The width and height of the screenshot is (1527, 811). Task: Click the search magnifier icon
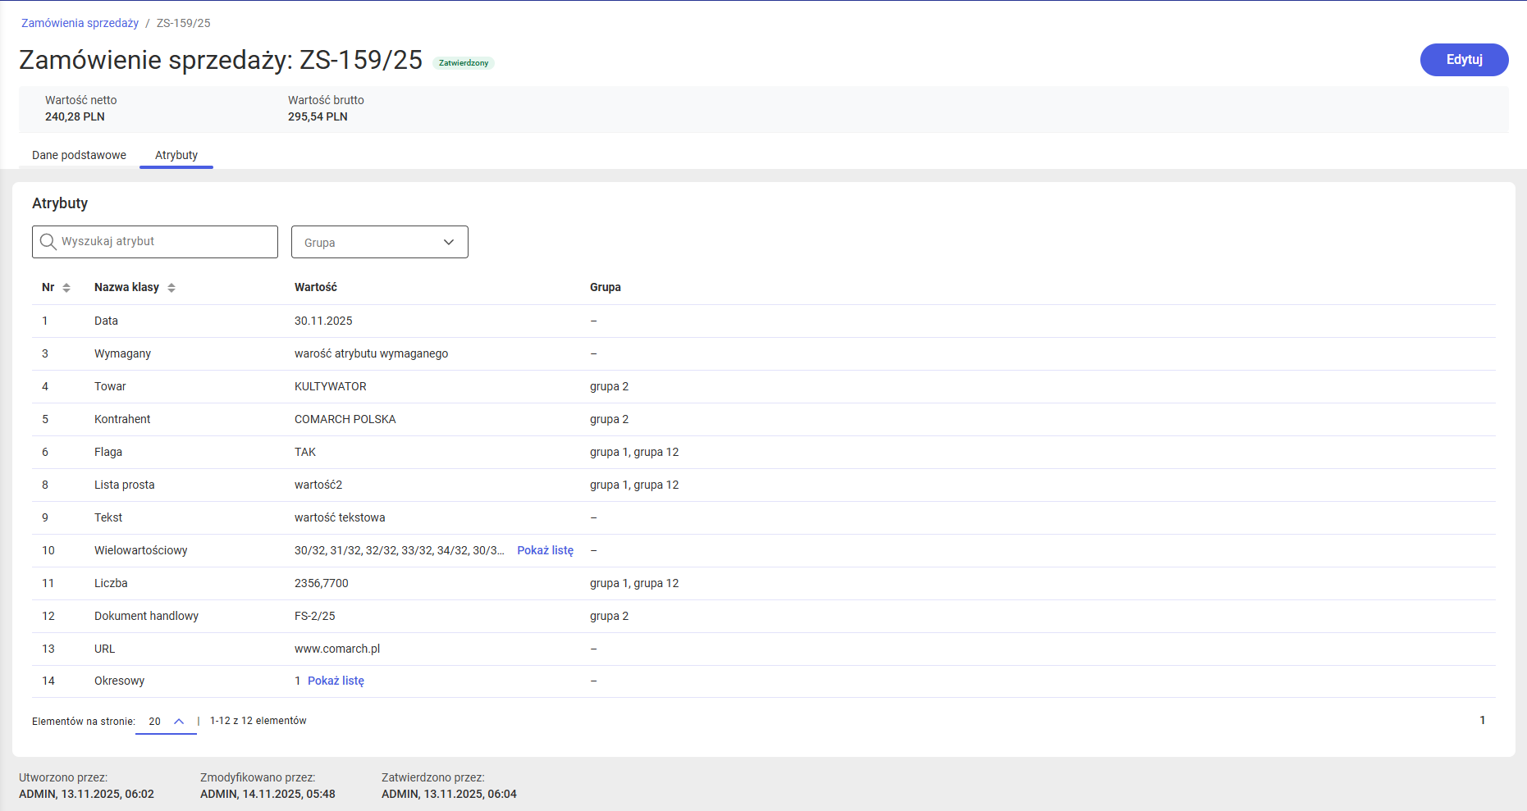[x=48, y=242]
